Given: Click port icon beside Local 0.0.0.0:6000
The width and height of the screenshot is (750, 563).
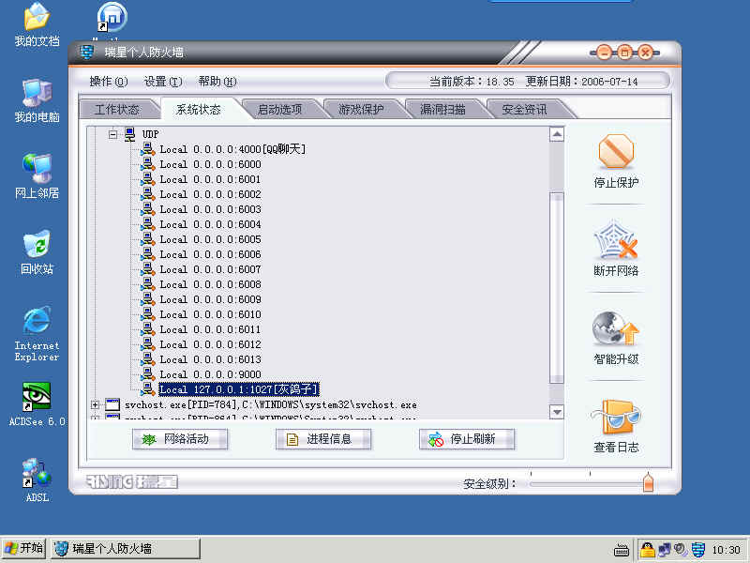Looking at the screenshot, I should click(x=148, y=164).
